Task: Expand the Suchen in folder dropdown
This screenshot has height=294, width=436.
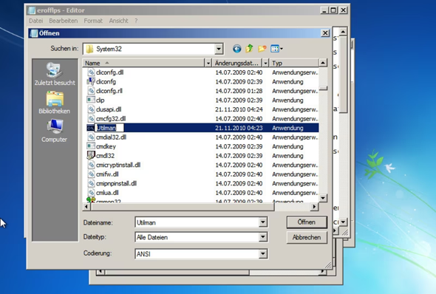Action: click(x=219, y=49)
